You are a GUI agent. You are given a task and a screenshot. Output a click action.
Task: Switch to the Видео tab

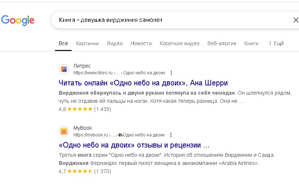point(115,43)
